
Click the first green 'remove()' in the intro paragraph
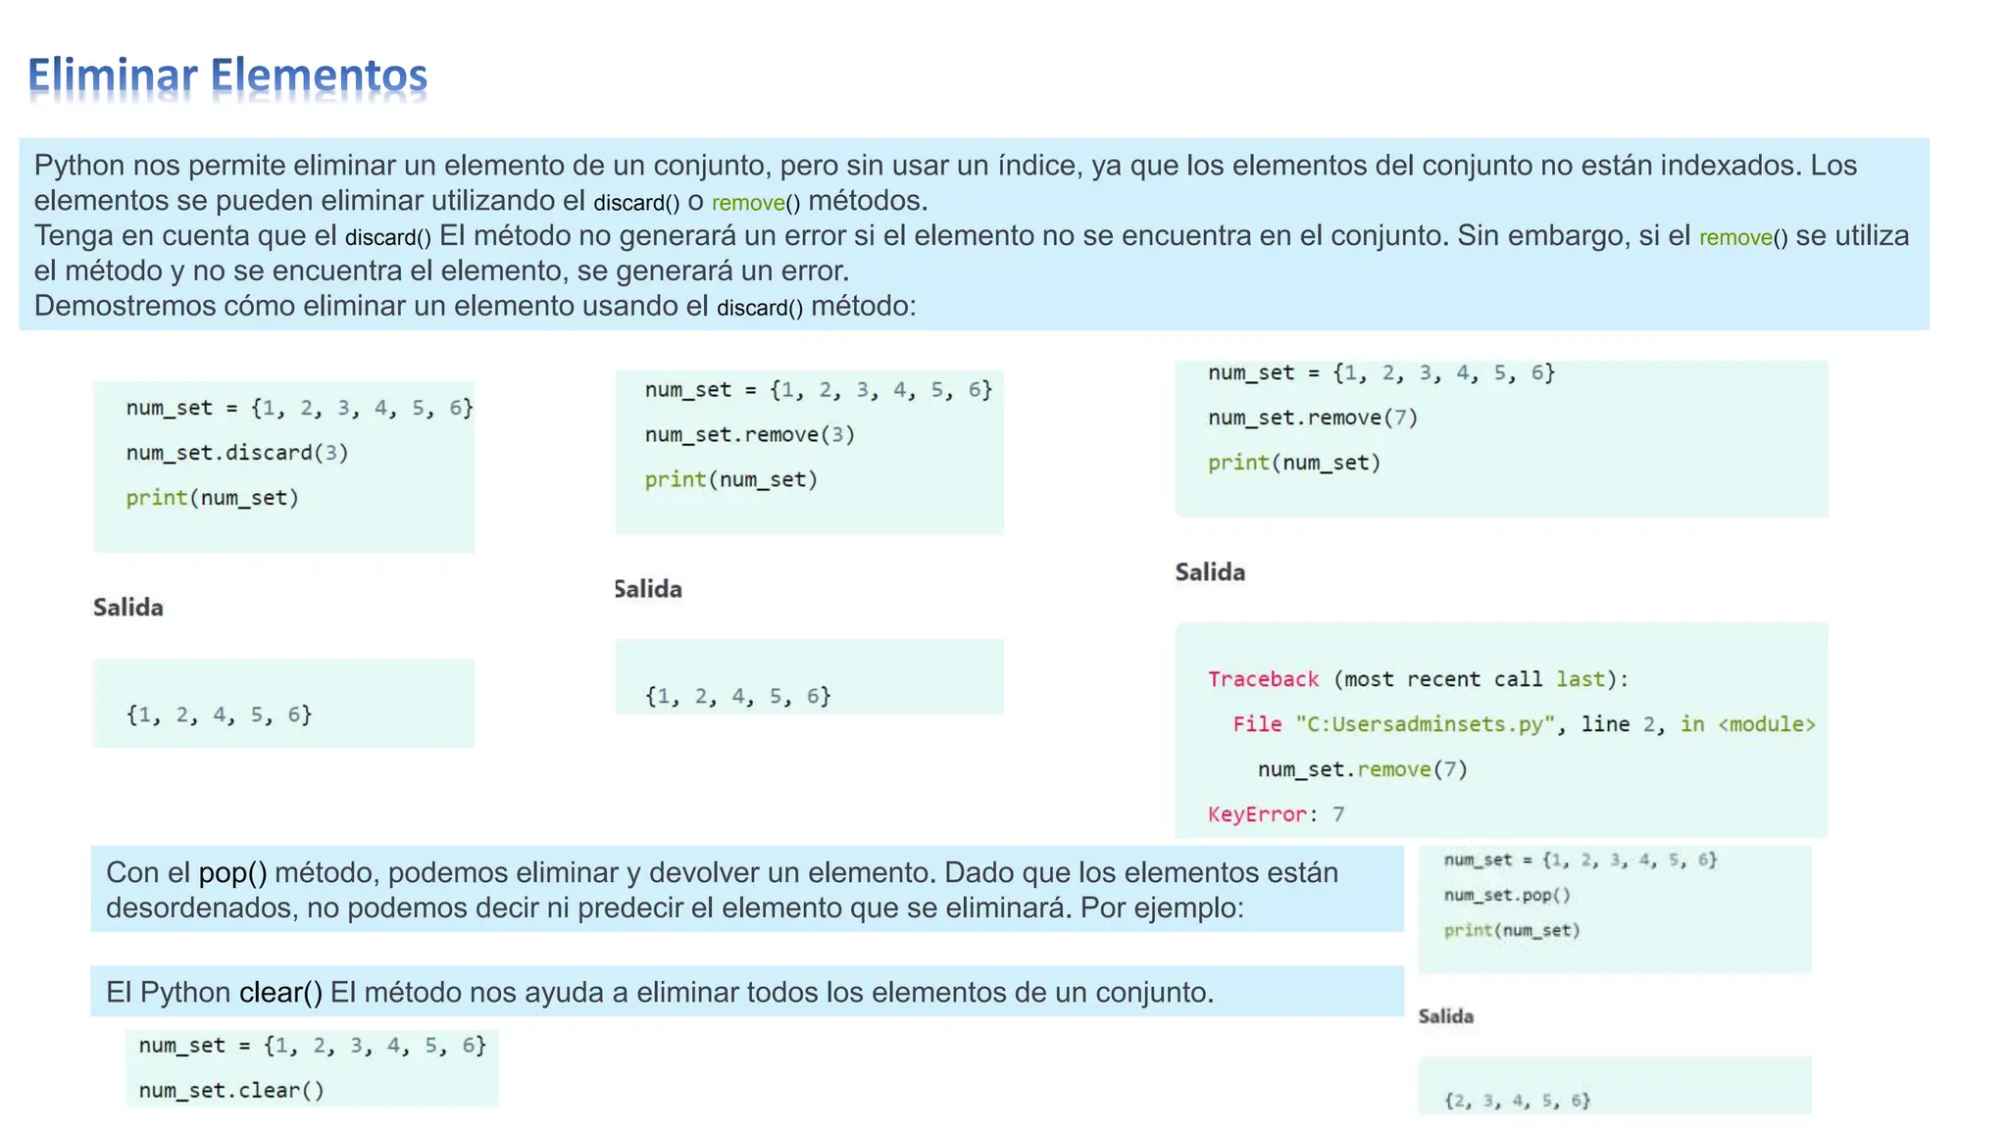point(756,203)
